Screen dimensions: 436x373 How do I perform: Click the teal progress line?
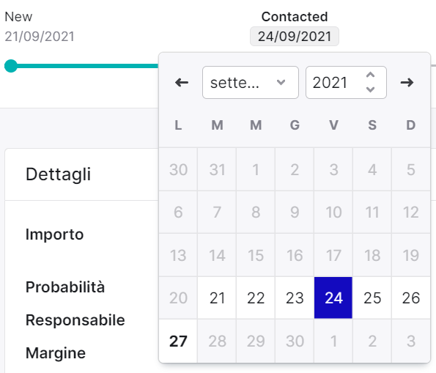pos(85,66)
